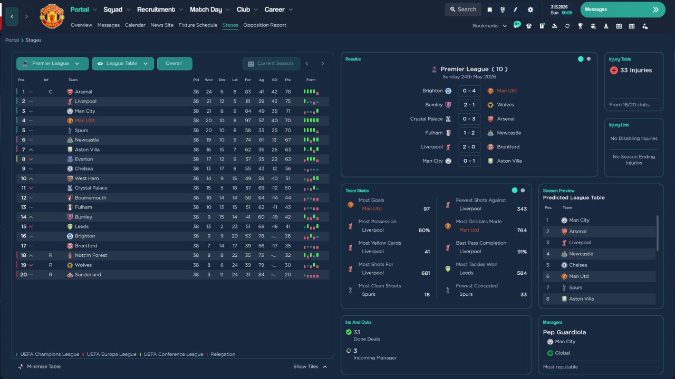Select first page dot in Results panel
This screenshot has width=675, height=379.
pyautogui.click(x=581, y=59)
